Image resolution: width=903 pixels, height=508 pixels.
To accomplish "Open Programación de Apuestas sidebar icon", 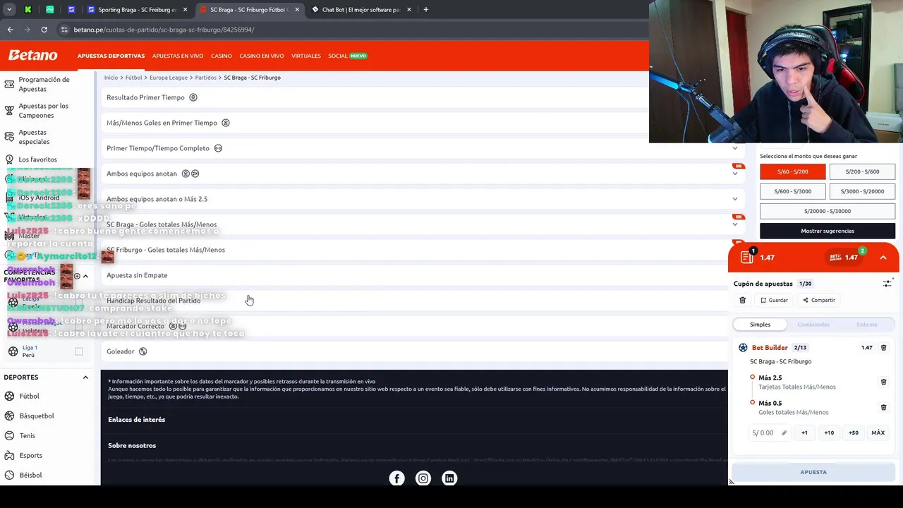I will coord(9,84).
